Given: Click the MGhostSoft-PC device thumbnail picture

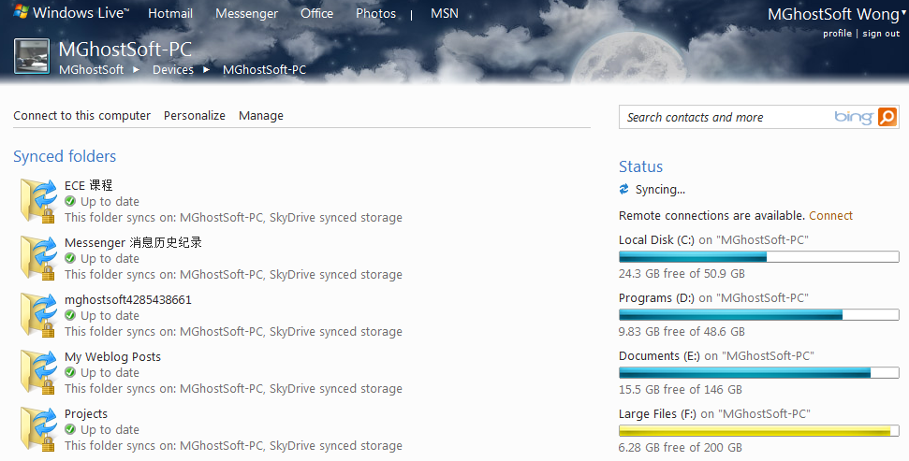Looking at the screenshot, I should point(31,56).
